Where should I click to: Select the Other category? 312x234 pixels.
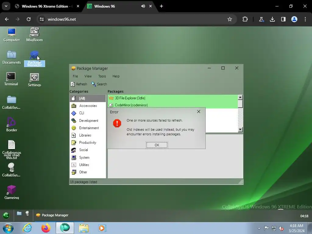coord(88,172)
